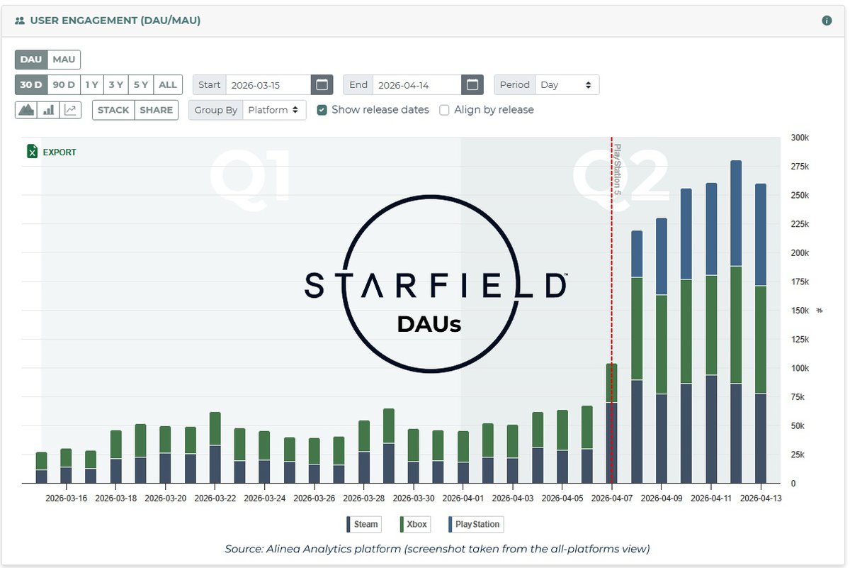Select the area chart view icon
Screen dimensions: 850x568
27,110
